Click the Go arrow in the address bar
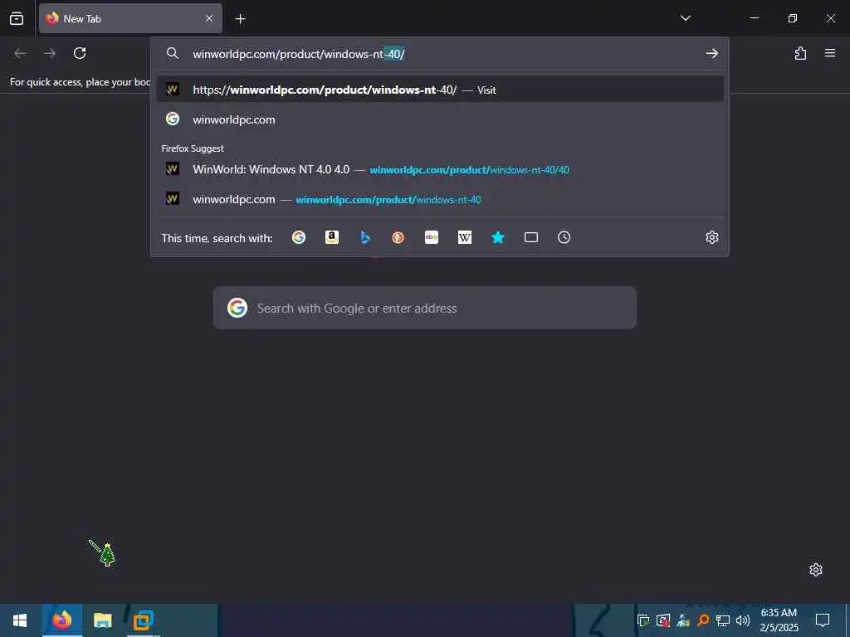The image size is (850, 637). [711, 53]
